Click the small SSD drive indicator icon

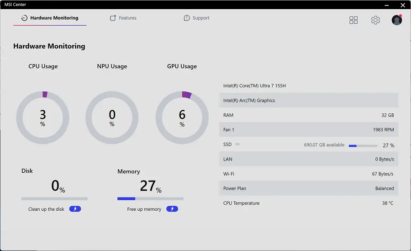point(237,144)
